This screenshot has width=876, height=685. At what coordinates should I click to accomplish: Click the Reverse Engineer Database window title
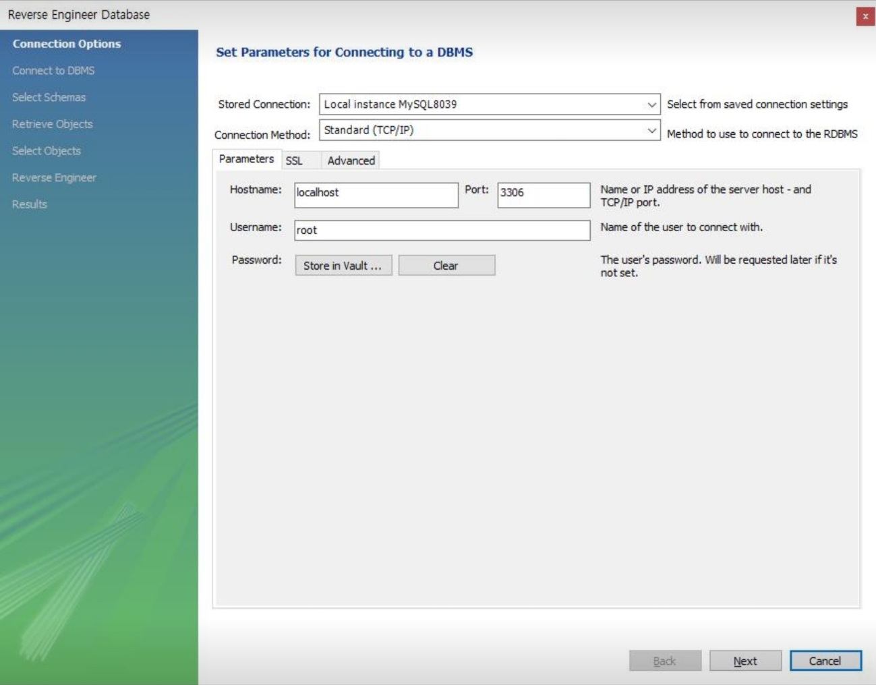click(x=79, y=15)
